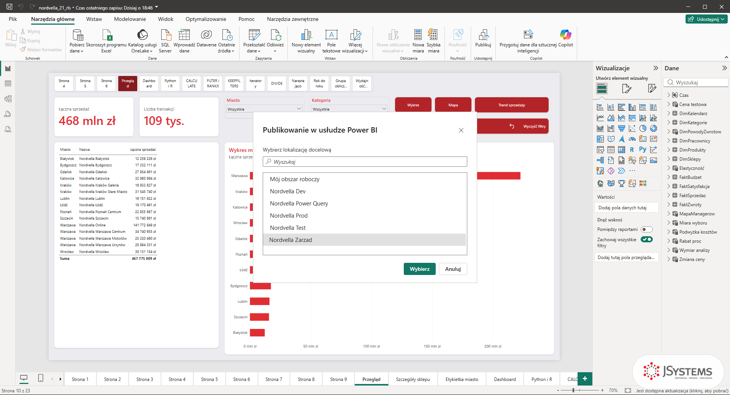Image resolution: width=730 pixels, height=395 pixels.
Task: Switch to the Strona 5 page tab
Action: 209,379
